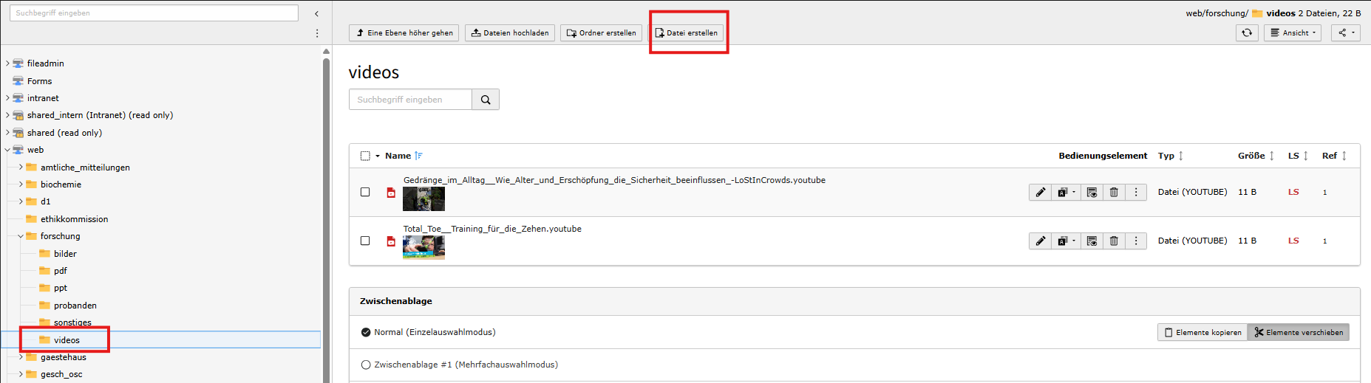The image size is (1371, 383).
Task: Expand the biochemie folder in the tree
Action: coord(21,184)
